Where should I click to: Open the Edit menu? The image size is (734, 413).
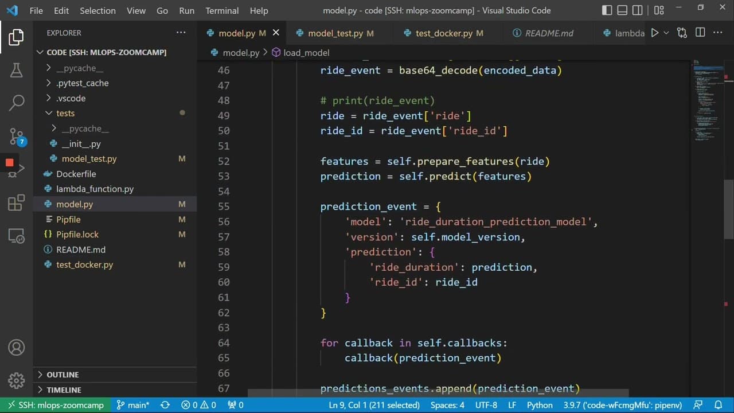pyautogui.click(x=61, y=10)
